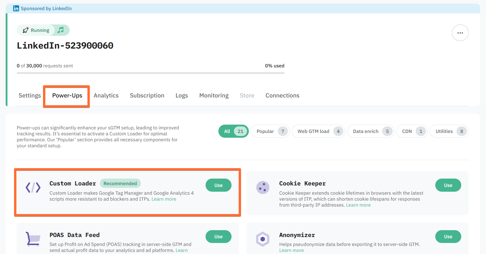Open the Settings tab
The width and height of the screenshot is (486, 254).
click(x=30, y=95)
